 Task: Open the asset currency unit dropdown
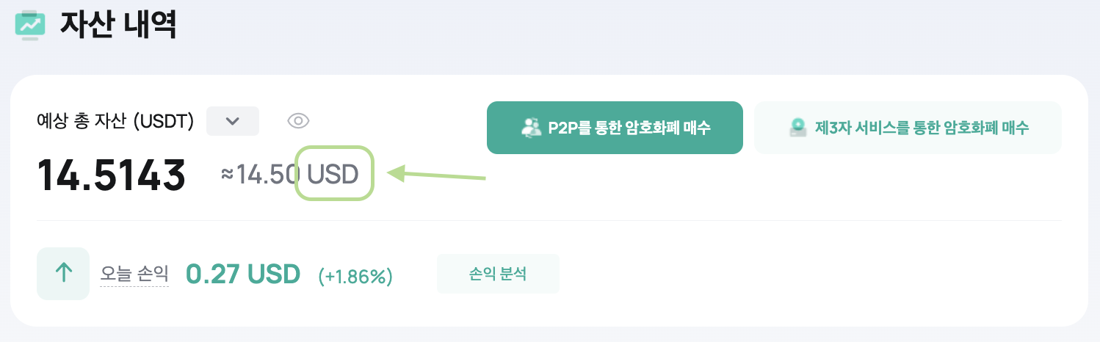coord(233,121)
